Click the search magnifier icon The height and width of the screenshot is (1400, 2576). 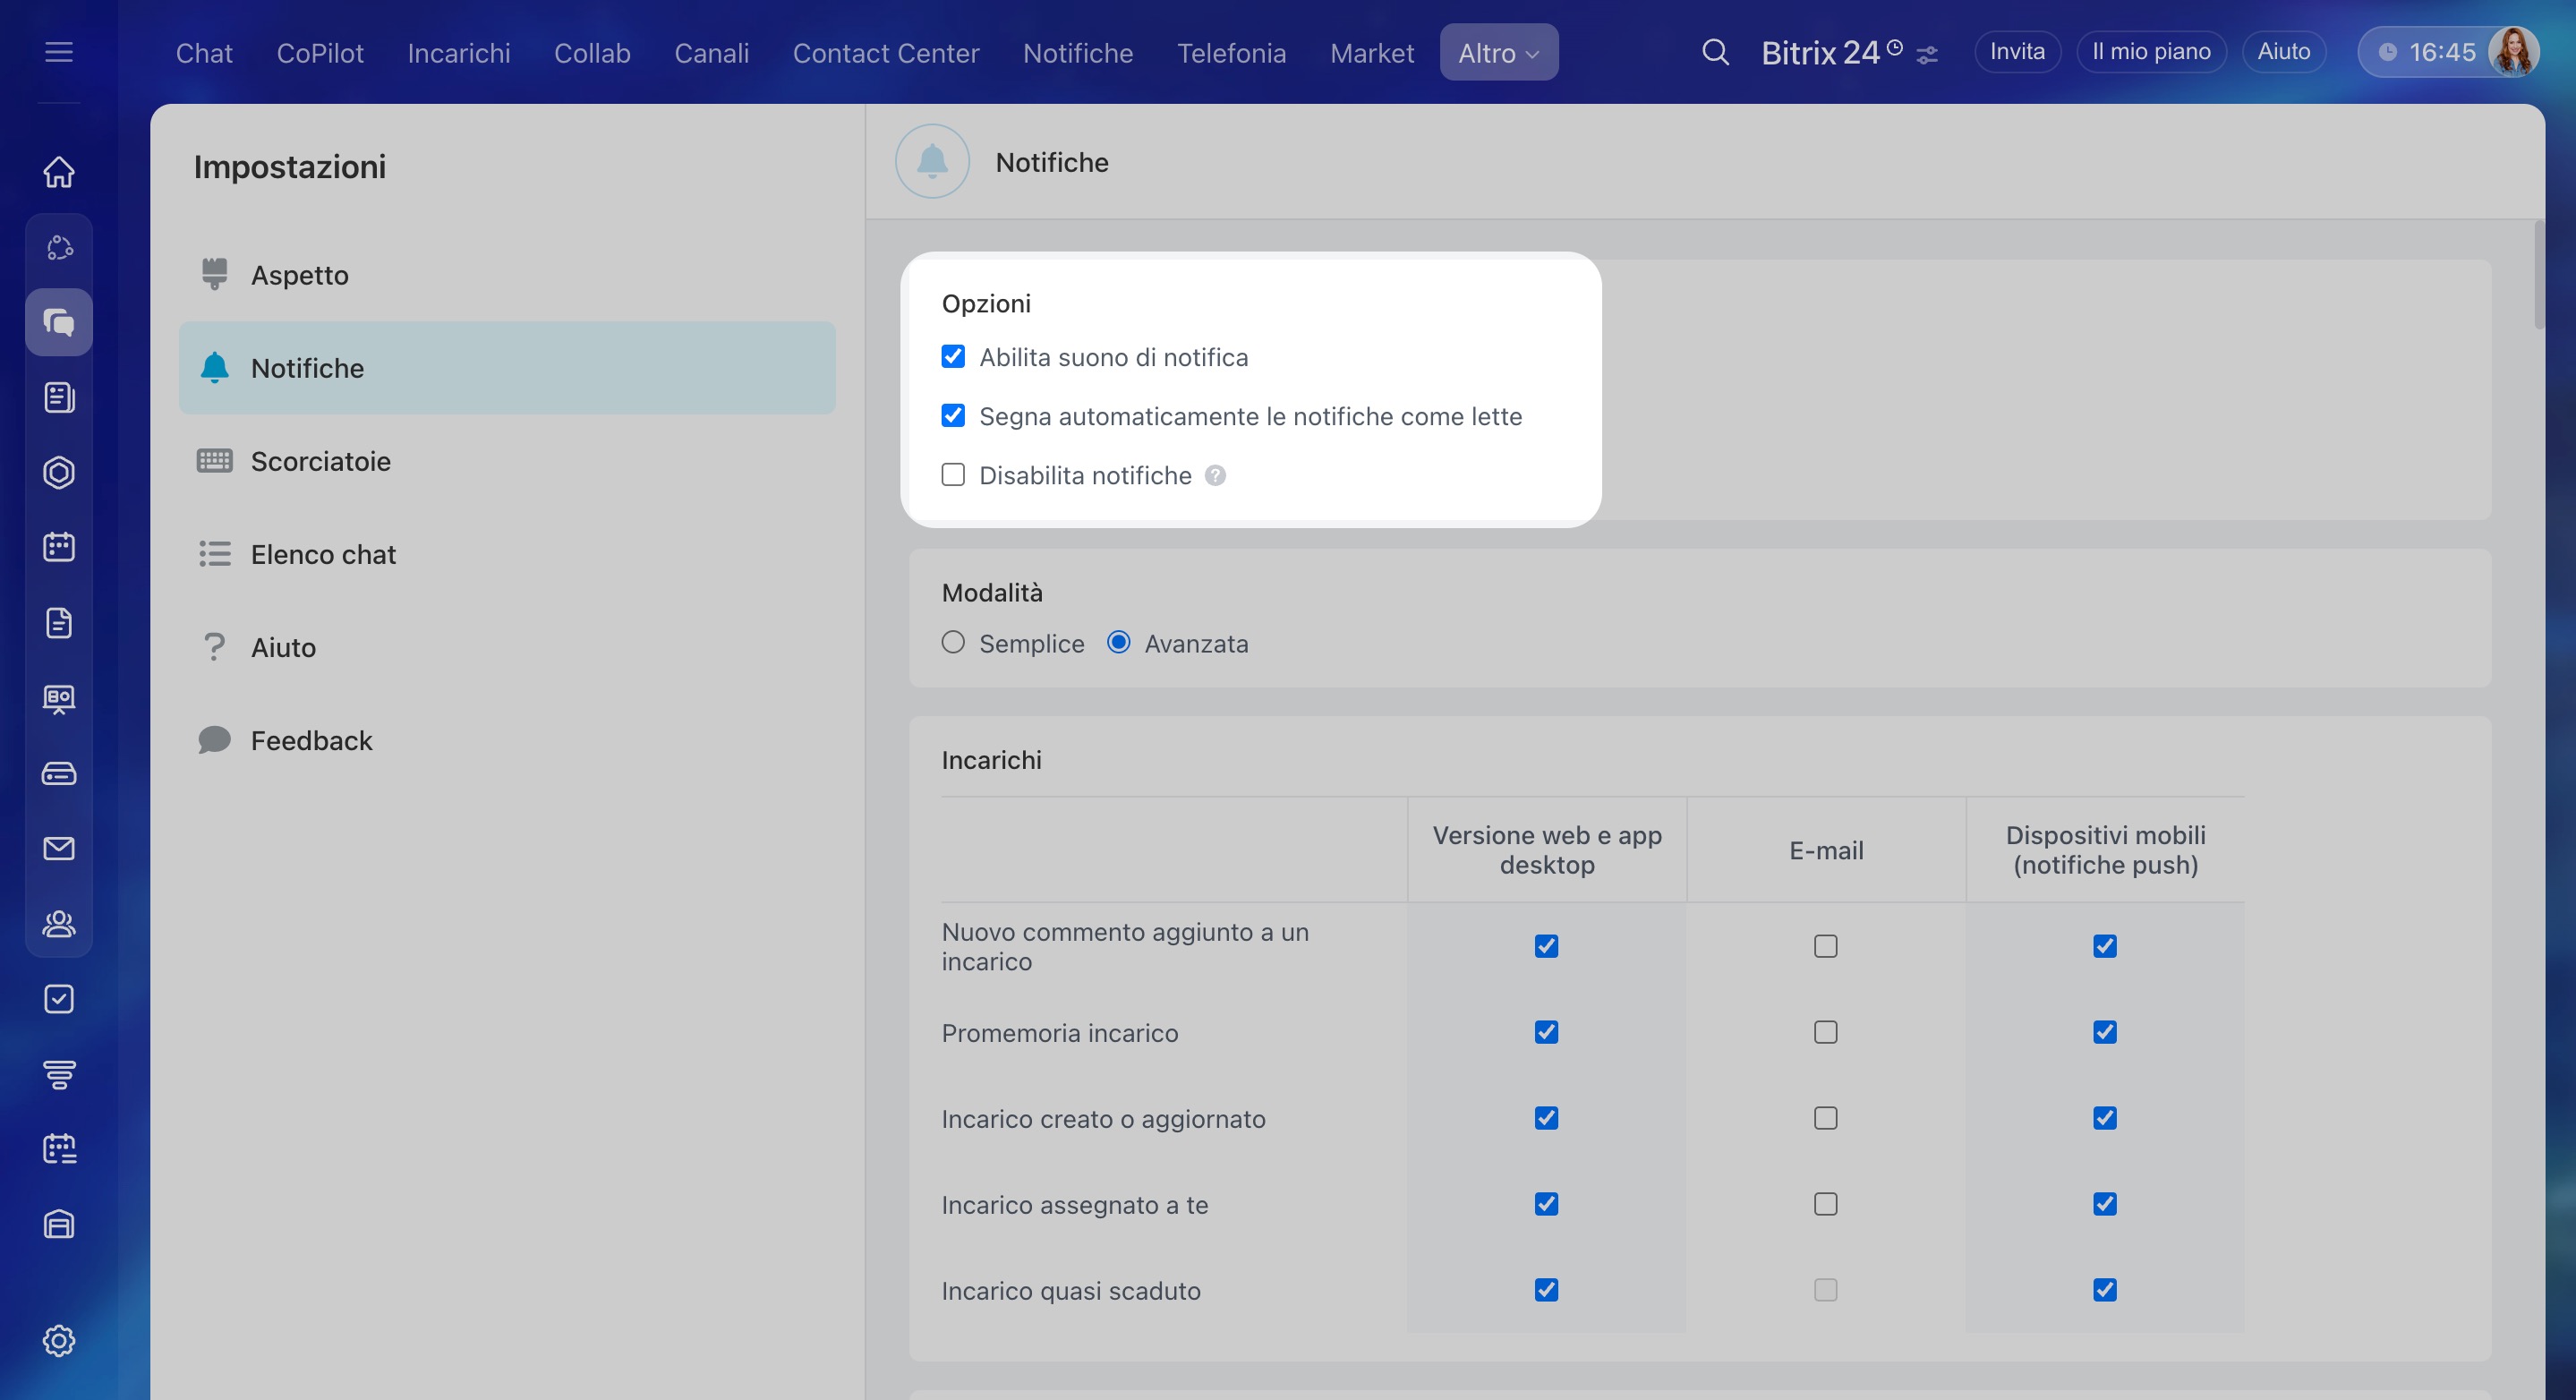[1715, 52]
